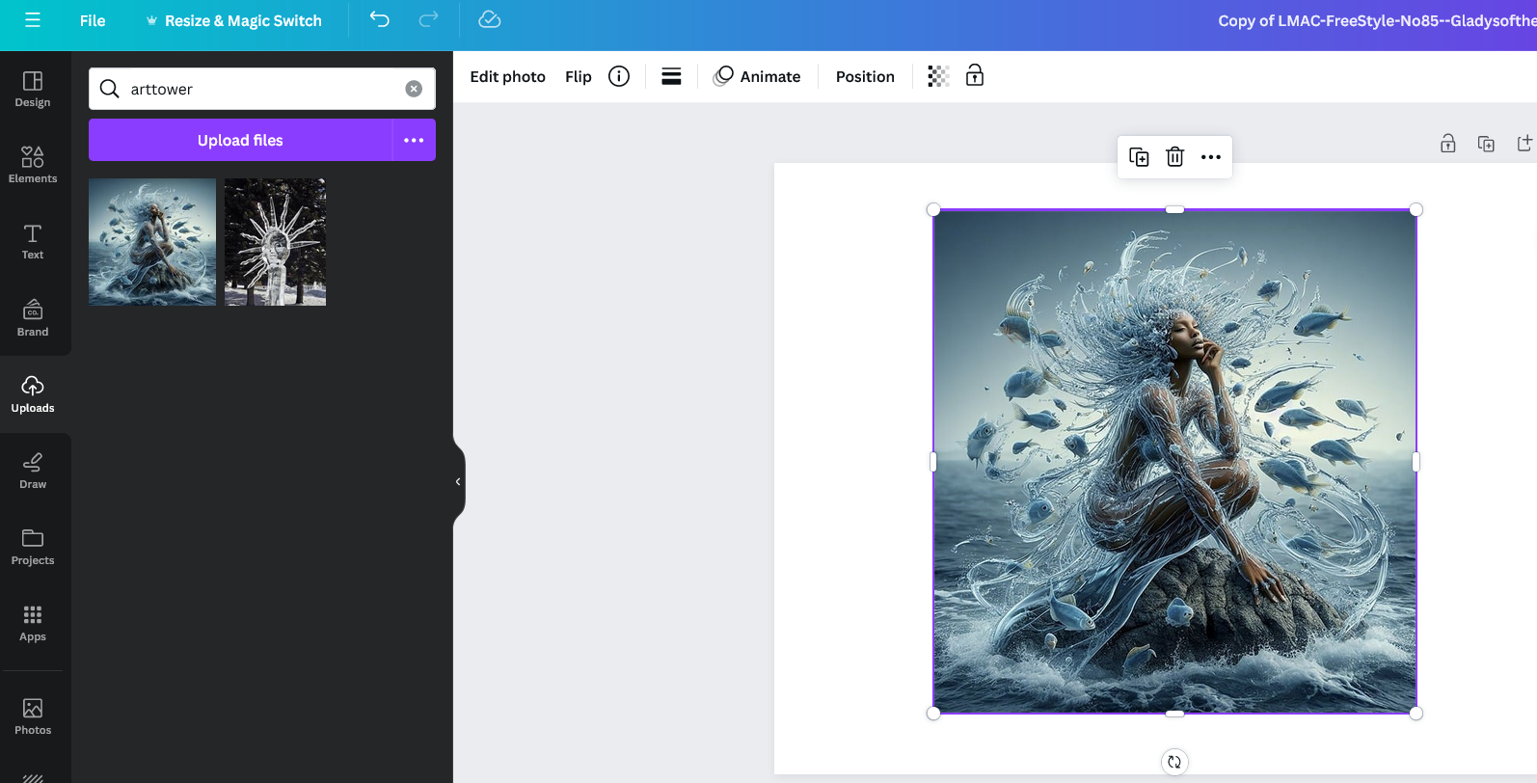The image size is (1537, 783).
Task: Click the design title text
Action: [x=1376, y=20]
